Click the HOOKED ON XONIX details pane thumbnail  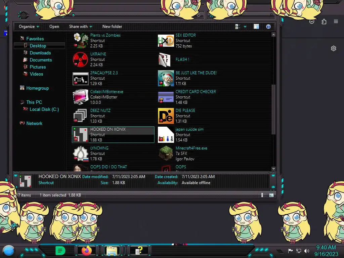tap(25, 181)
